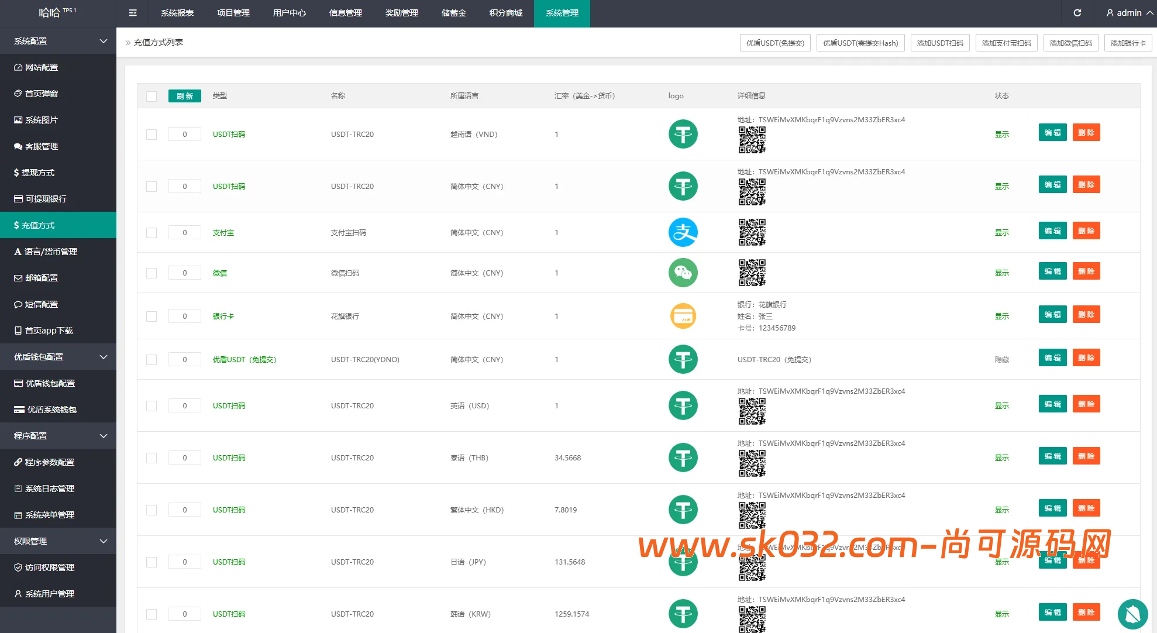
Task: Click the round floating icon at bottom right
Action: (1132, 613)
